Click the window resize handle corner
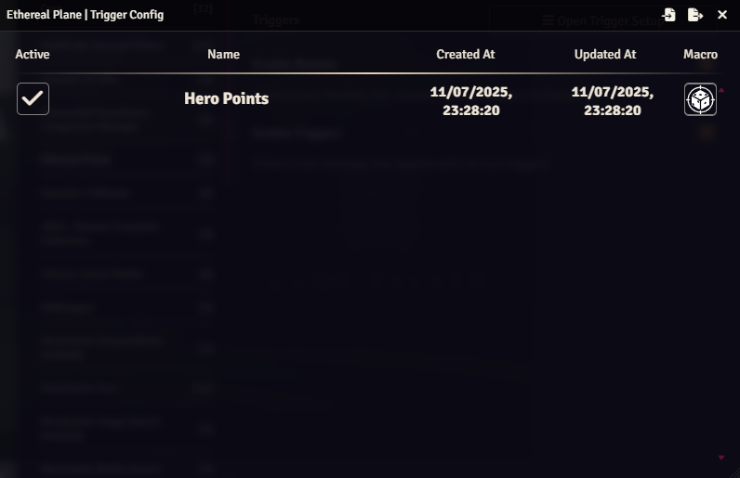This screenshot has height=478, width=740. click(734, 472)
